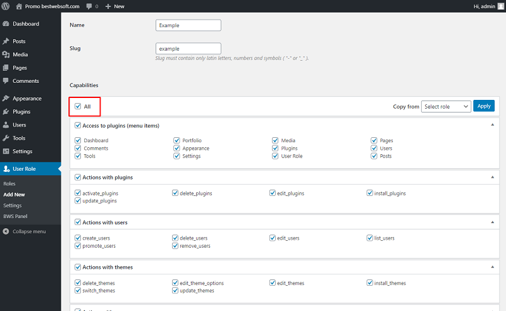Click the Collapse menu link

pos(29,231)
